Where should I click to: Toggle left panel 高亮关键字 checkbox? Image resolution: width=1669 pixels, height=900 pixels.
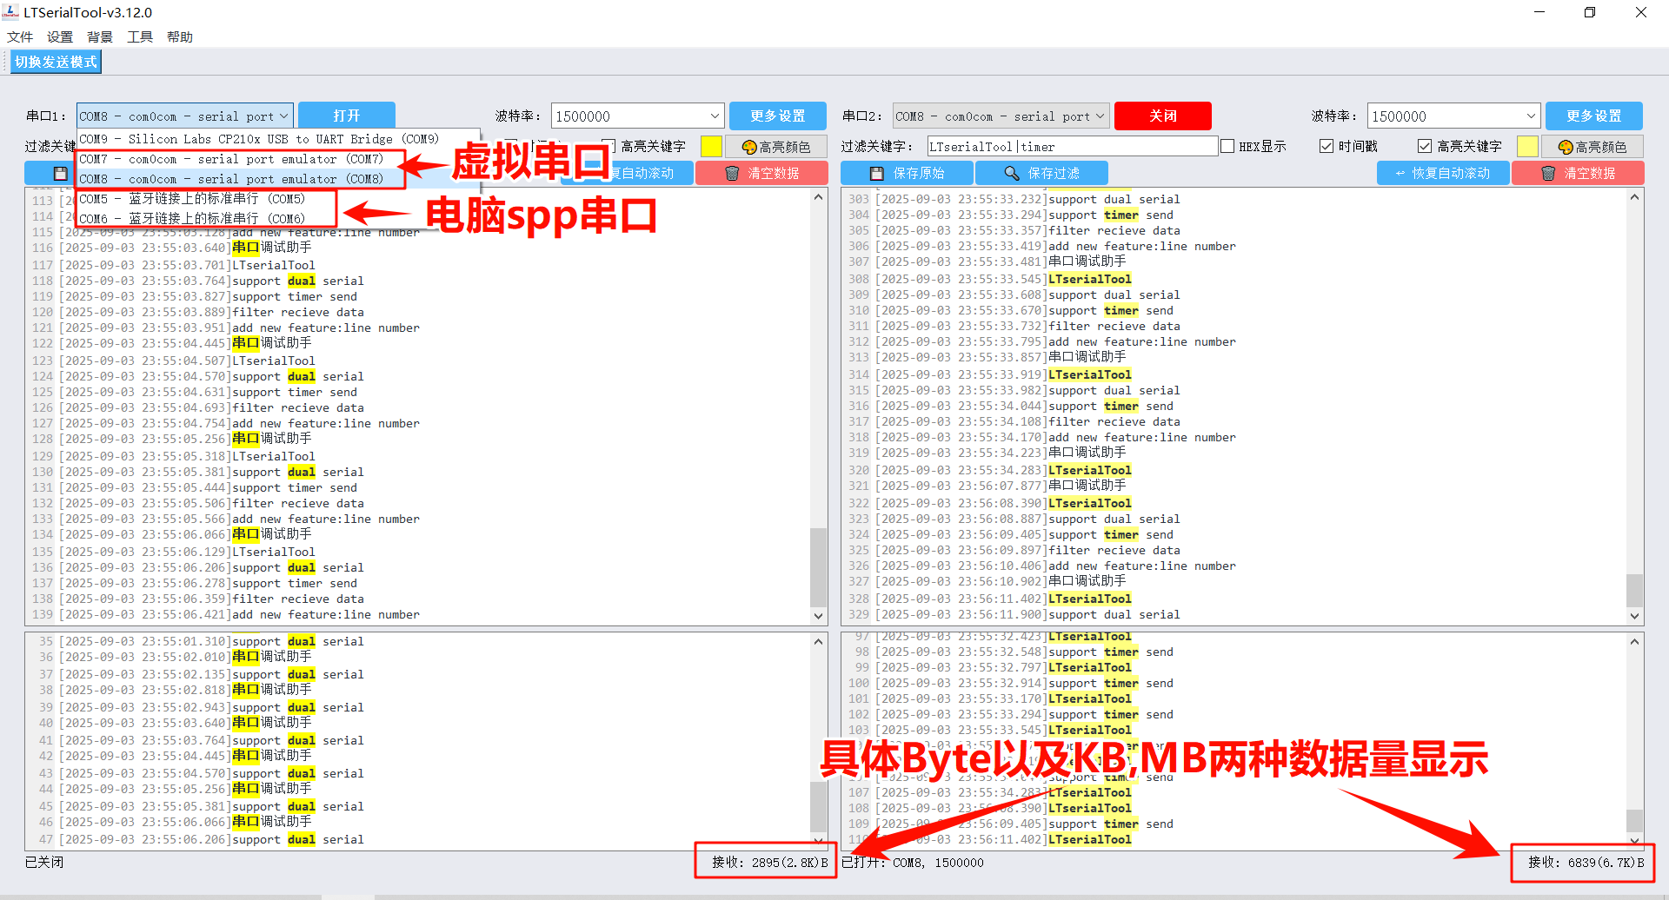pyautogui.click(x=608, y=146)
